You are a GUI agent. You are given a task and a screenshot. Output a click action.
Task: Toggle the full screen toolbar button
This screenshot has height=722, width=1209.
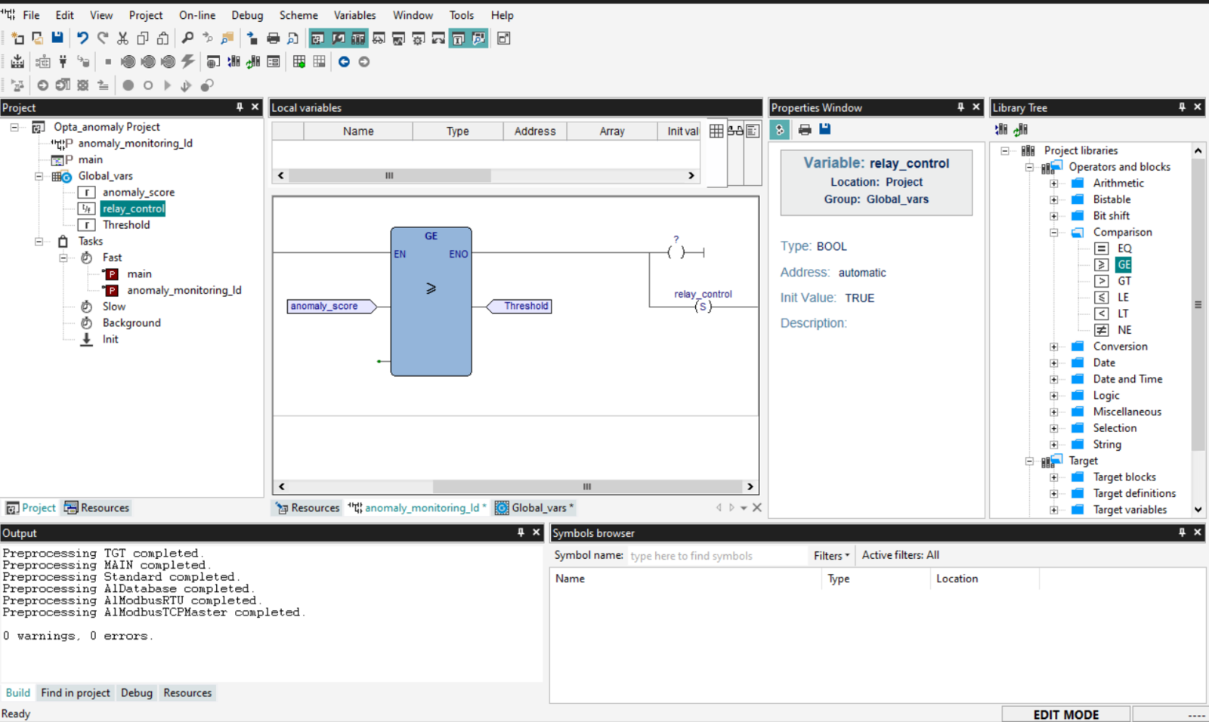point(504,38)
